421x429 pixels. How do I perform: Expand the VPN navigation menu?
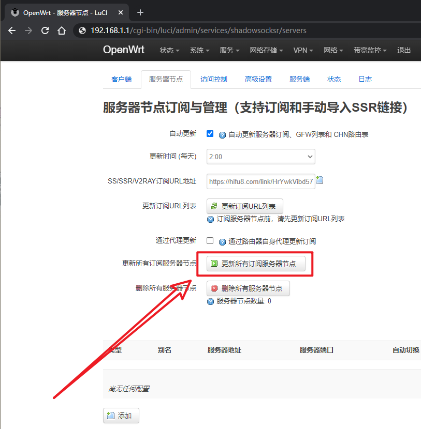[303, 50]
